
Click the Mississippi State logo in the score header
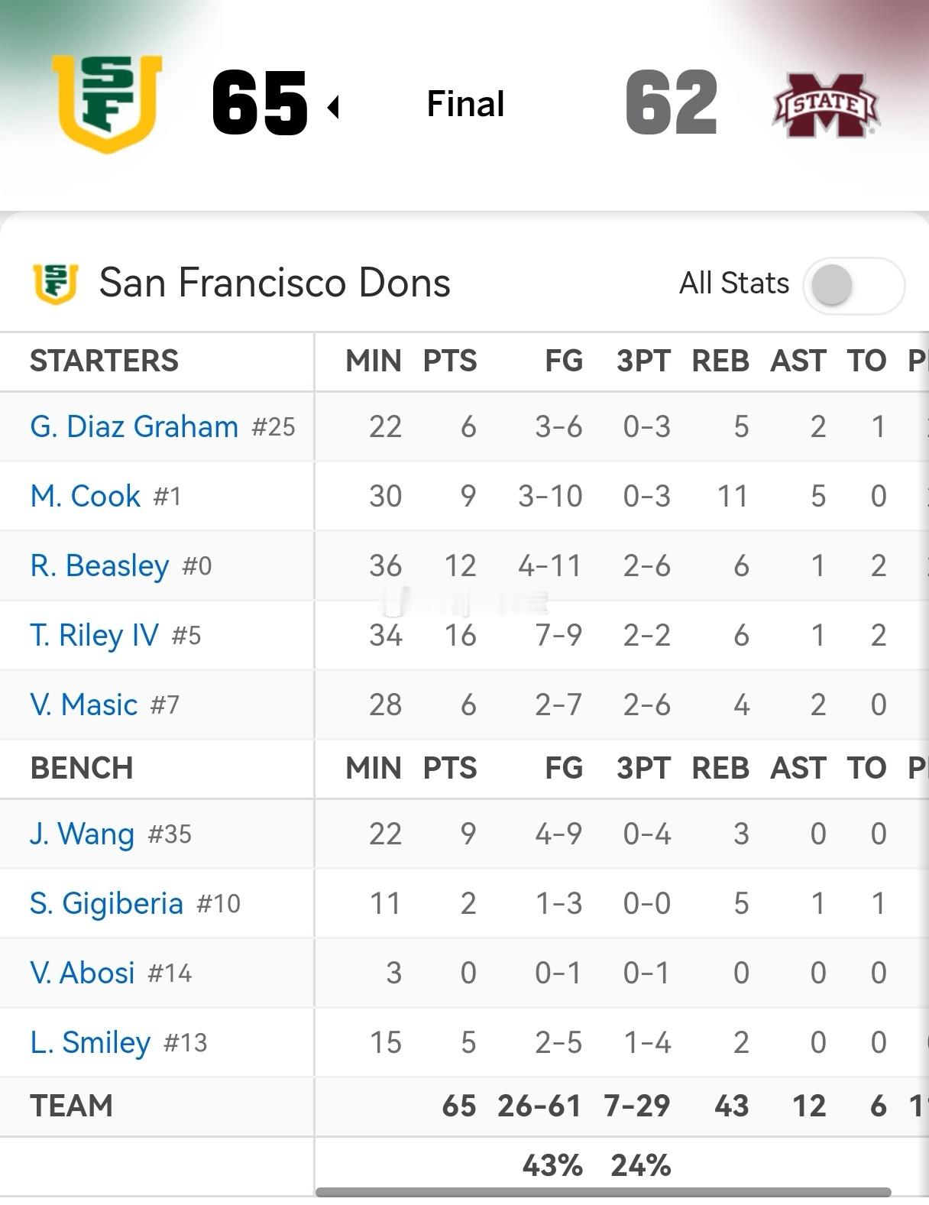tap(826, 105)
